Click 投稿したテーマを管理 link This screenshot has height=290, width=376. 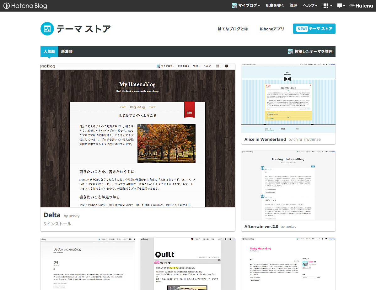pyautogui.click(x=314, y=51)
